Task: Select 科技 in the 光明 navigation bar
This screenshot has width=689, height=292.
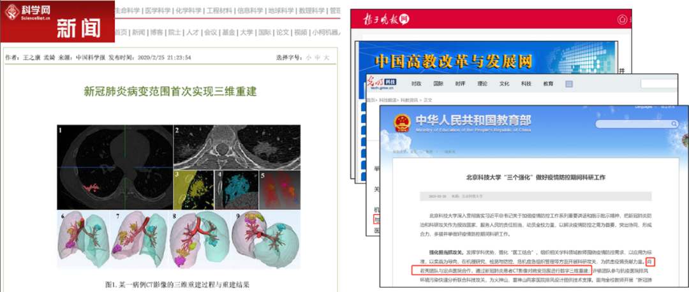Action: pos(525,84)
